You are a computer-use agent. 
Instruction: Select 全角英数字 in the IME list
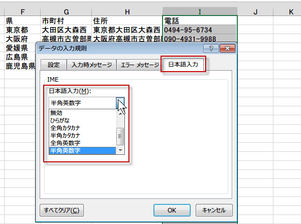[83, 143]
